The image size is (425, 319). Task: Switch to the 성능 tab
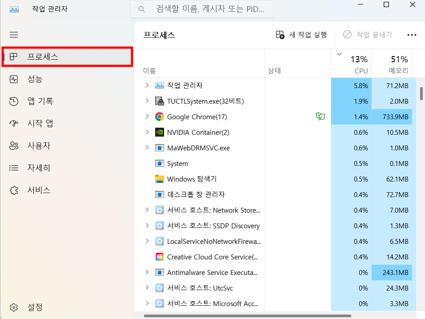(x=67, y=79)
